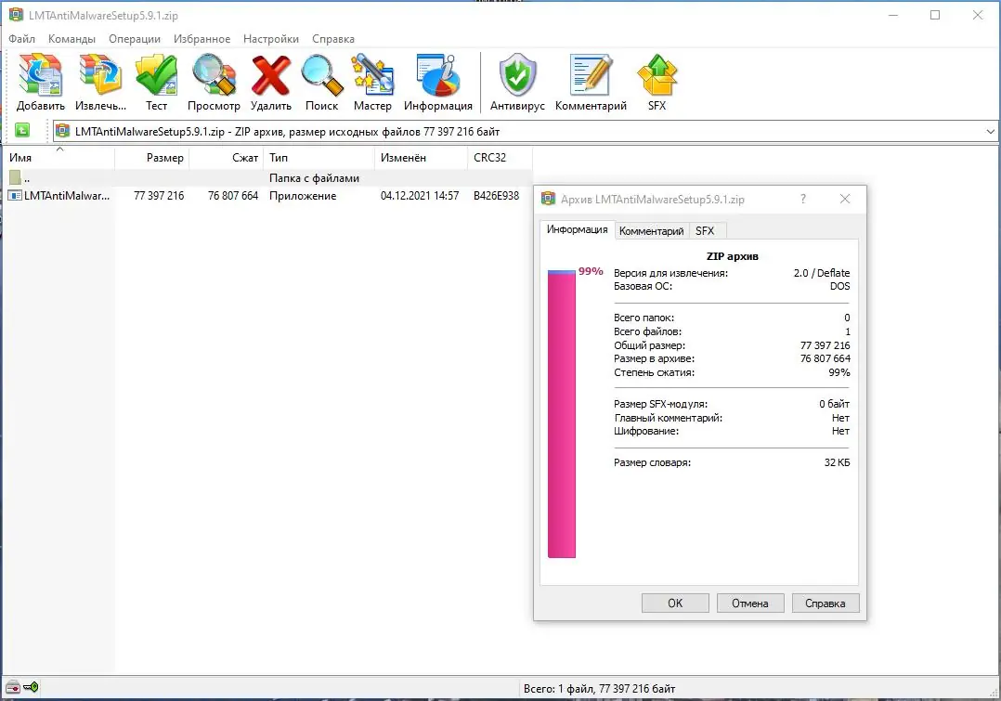This screenshot has width=1001, height=701.
Task: Confirm the dialog with OK
Action: click(675, 604)
